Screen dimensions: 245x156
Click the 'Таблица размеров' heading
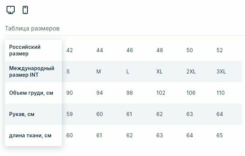click(x=32, y=28)
